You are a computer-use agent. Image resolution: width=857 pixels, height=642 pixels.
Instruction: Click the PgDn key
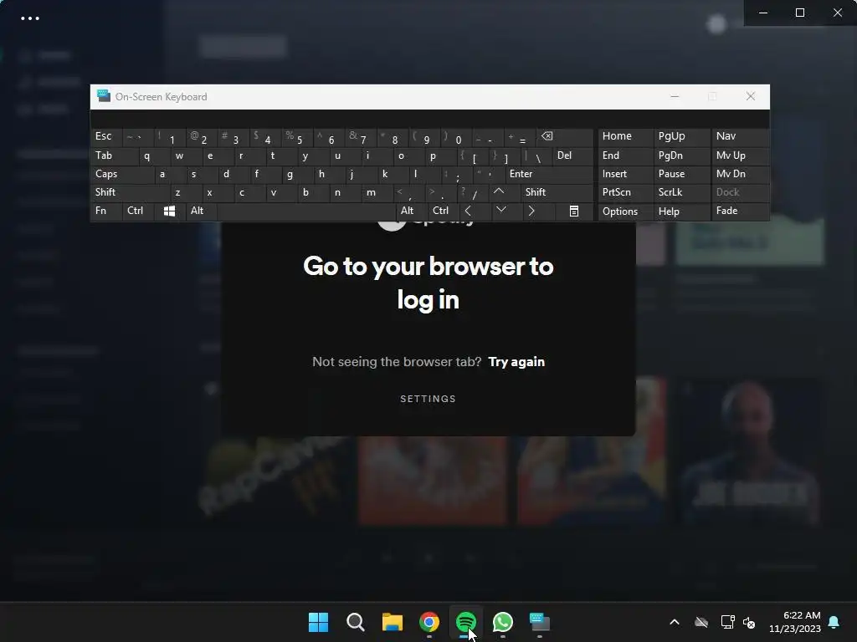681,156
